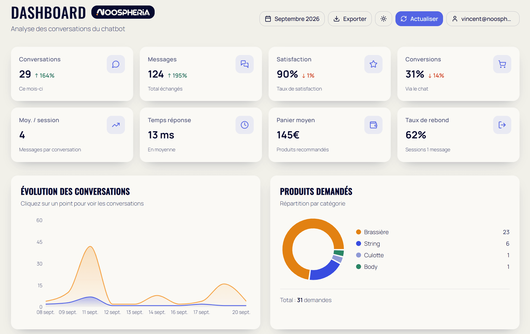Click the Actualiser refresh button
Image resolution: width=530 pixels, height=334 pixels.
click(x=419, y=19)
